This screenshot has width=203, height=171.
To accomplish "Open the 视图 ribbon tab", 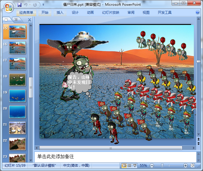I will (x=146, y=12).
